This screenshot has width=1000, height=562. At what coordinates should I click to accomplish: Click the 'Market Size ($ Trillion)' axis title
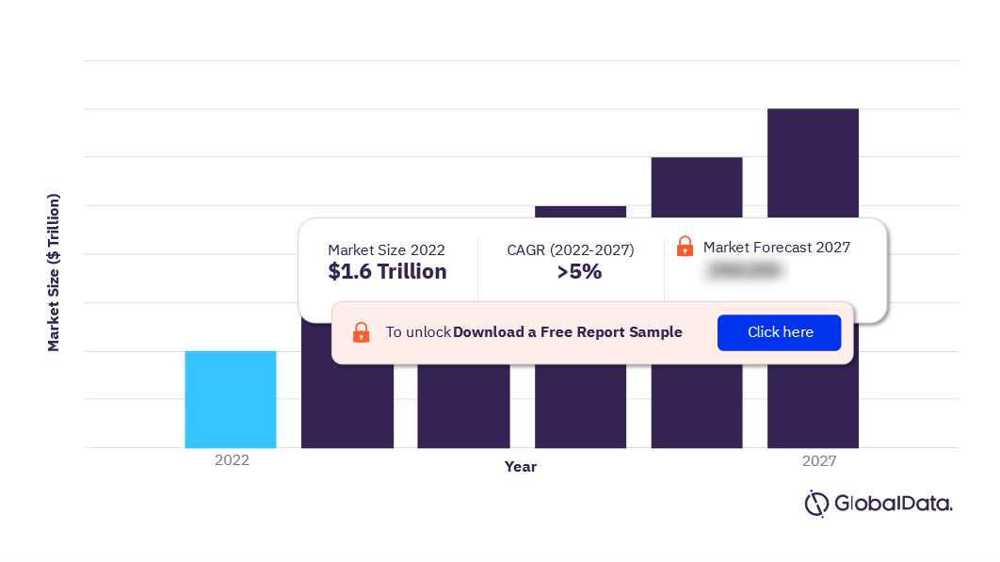click(54, 272)
